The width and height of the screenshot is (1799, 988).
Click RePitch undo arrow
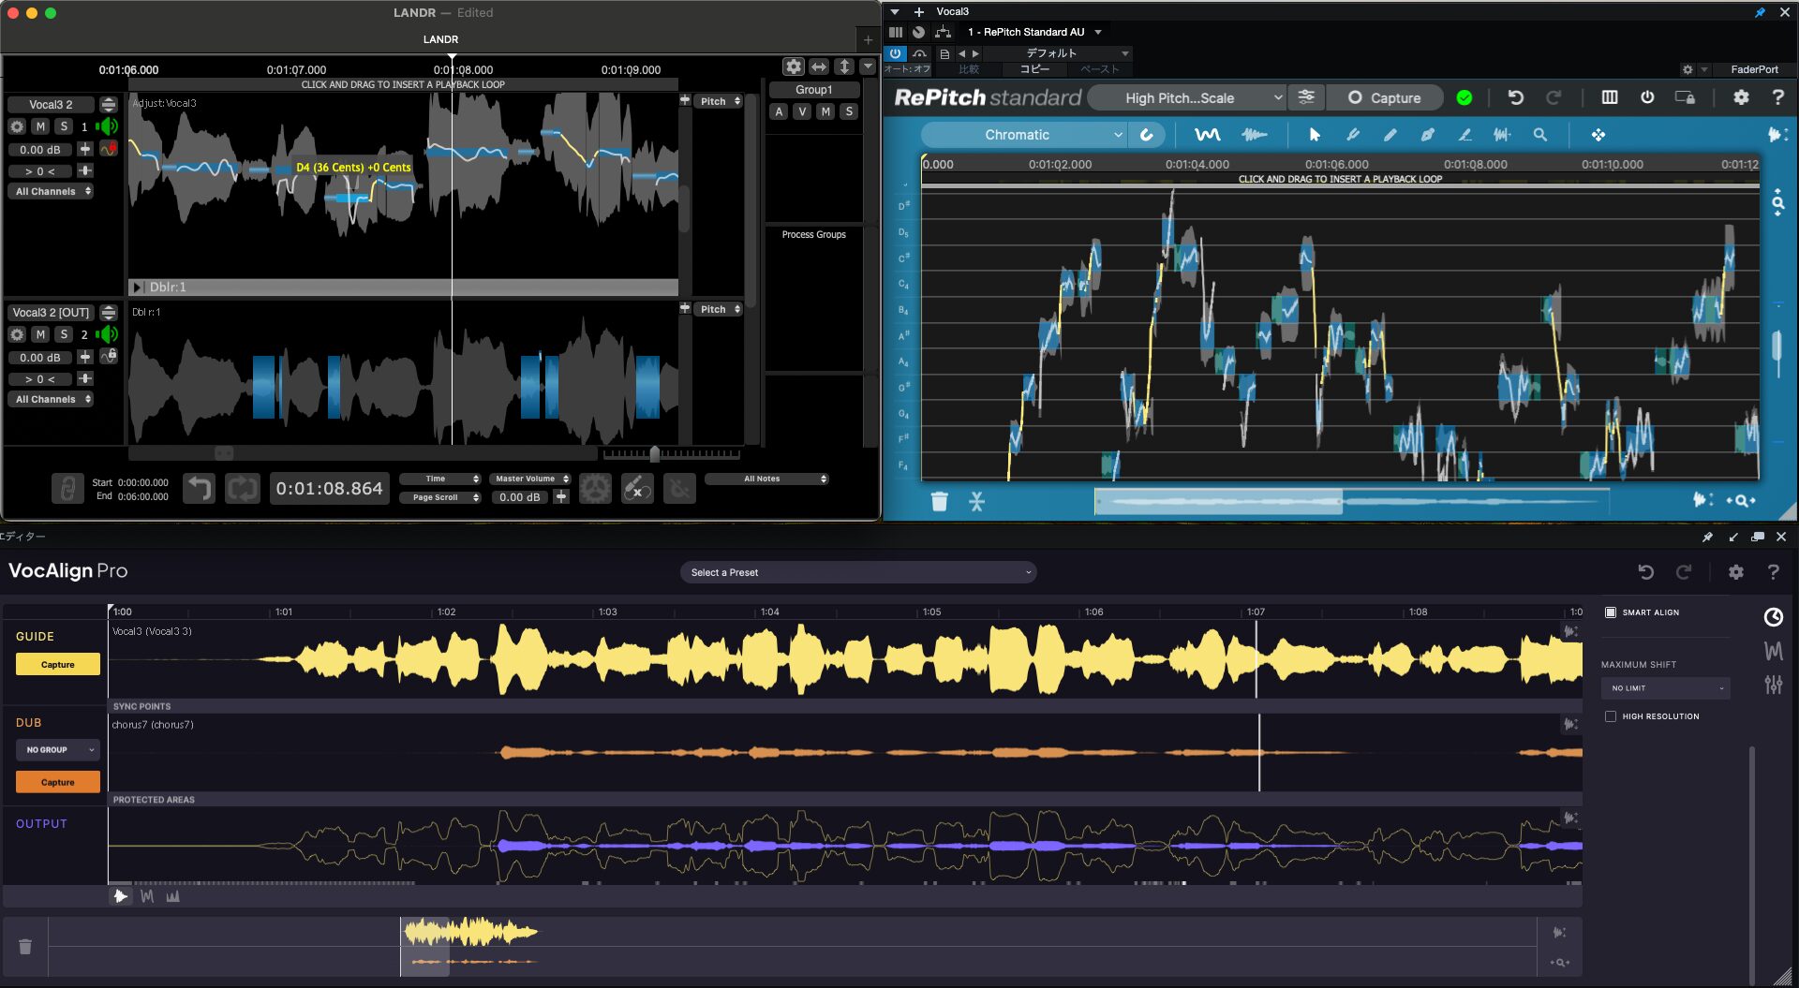(x=1515, y=97)
